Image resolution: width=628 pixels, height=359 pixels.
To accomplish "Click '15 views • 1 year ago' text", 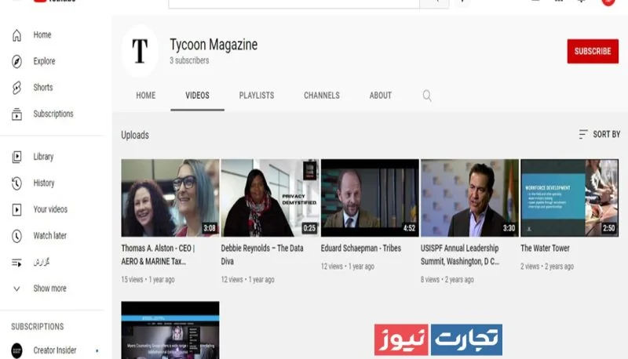I will (148, 280).
